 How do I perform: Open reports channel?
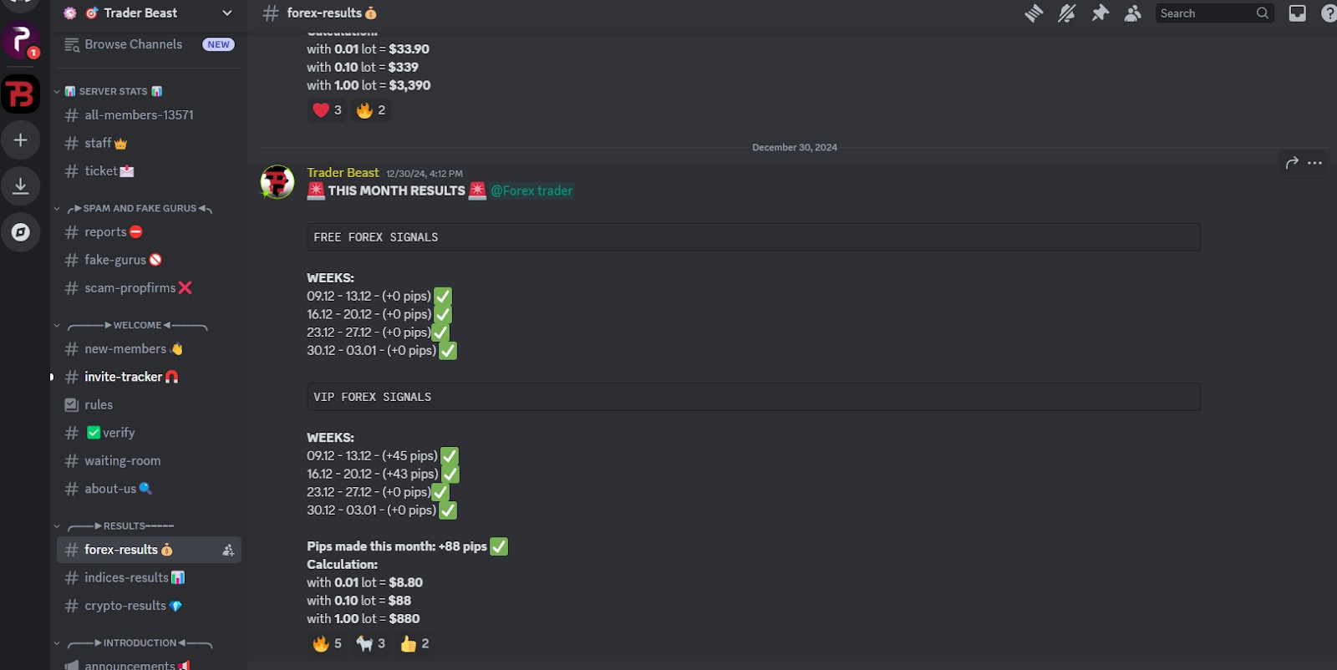click(149, 232)
